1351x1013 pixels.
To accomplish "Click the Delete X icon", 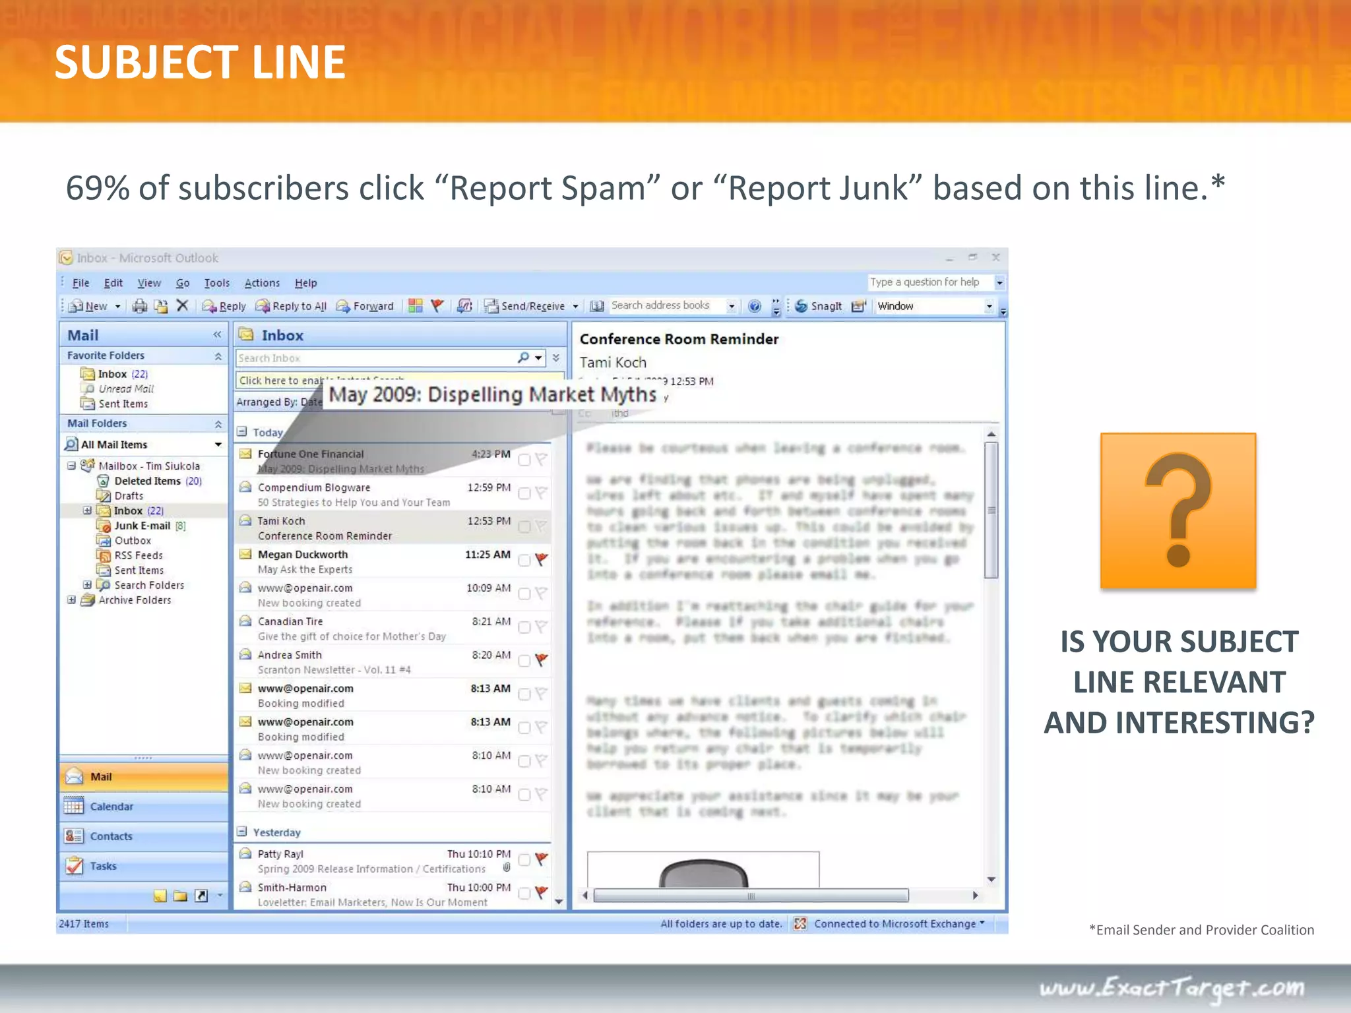I will pos(182,305).
